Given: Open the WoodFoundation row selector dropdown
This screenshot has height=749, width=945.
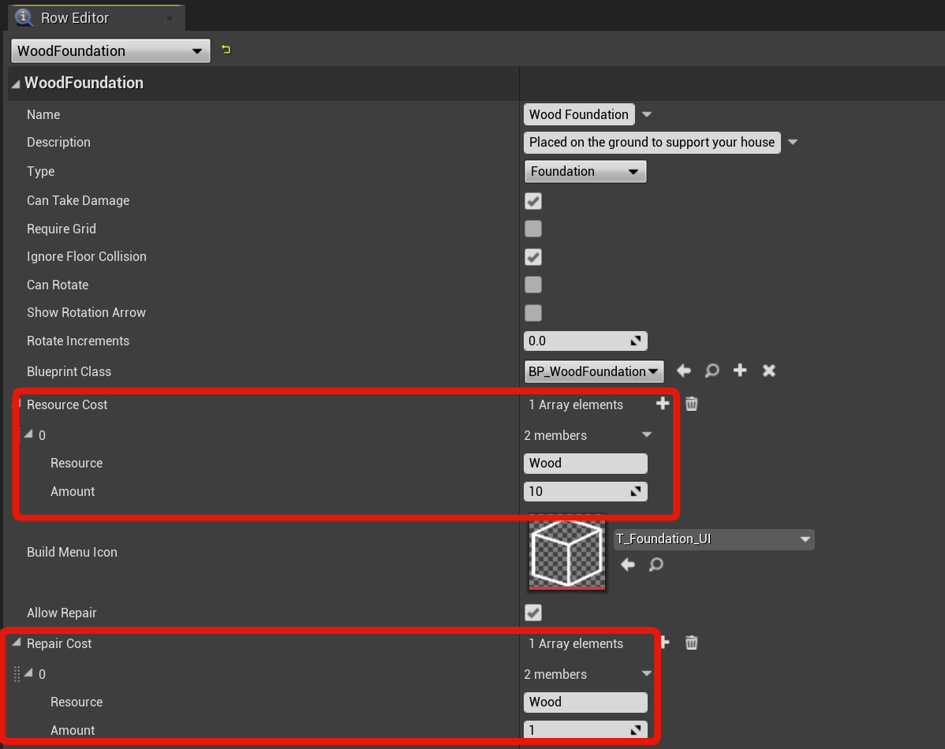Looking at the screenshot, I should (x=110, y=51).
